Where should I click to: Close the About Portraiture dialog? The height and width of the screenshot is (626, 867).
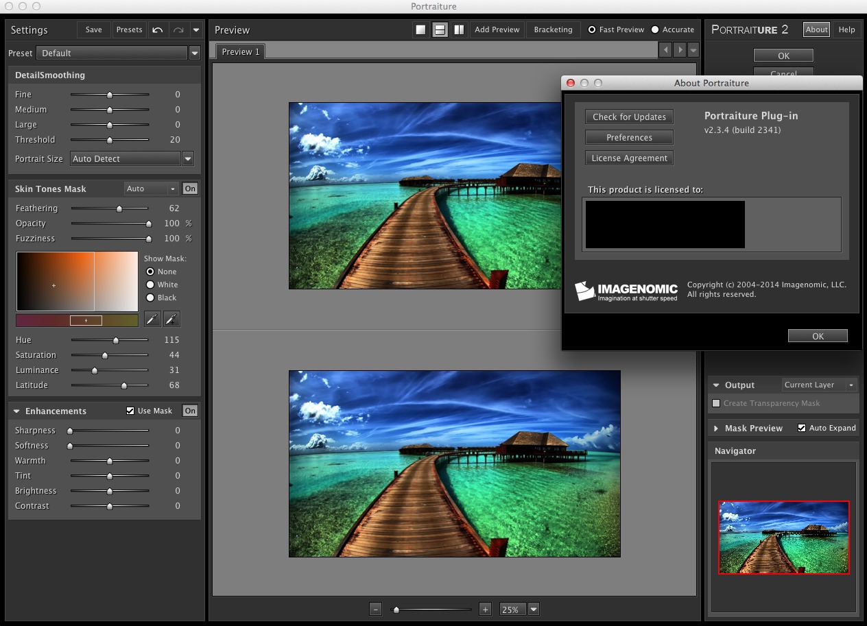point(570,83)
